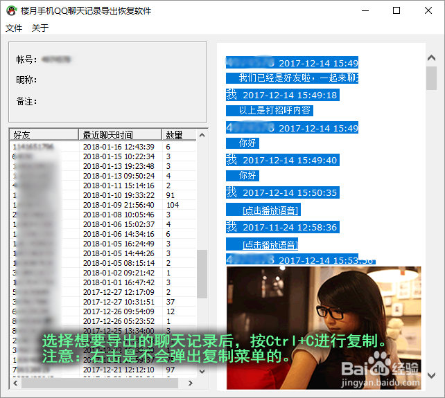
Task: Select row with time 2018-01-05 08:15:14
Action: 103,263
